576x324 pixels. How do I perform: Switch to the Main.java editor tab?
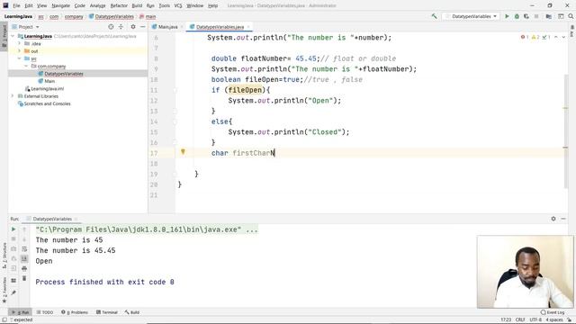pyautogui.click(x=167, y=27)
